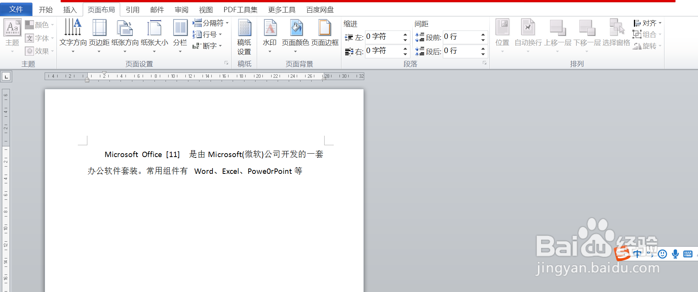Click 页边距 margins icon
The height and width of the screenshot is (292, 698).
pyautogui.click(x=99, y=27)
